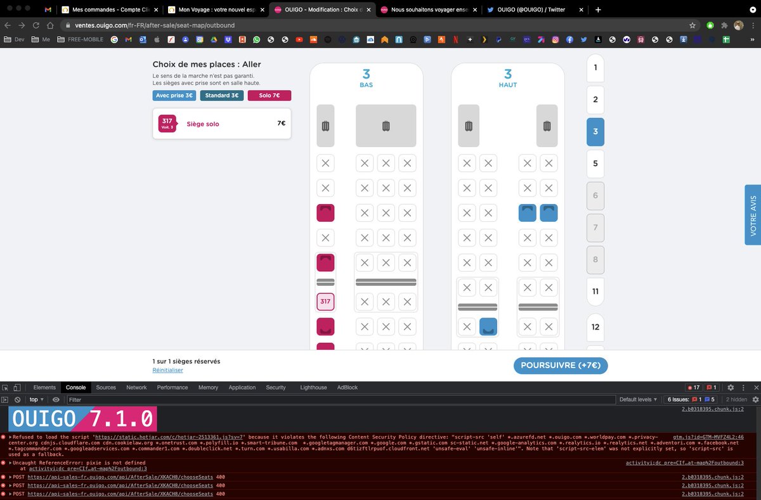Select coach 12 in the coach list
Screen dimensions: 761x500
[595, 327]
